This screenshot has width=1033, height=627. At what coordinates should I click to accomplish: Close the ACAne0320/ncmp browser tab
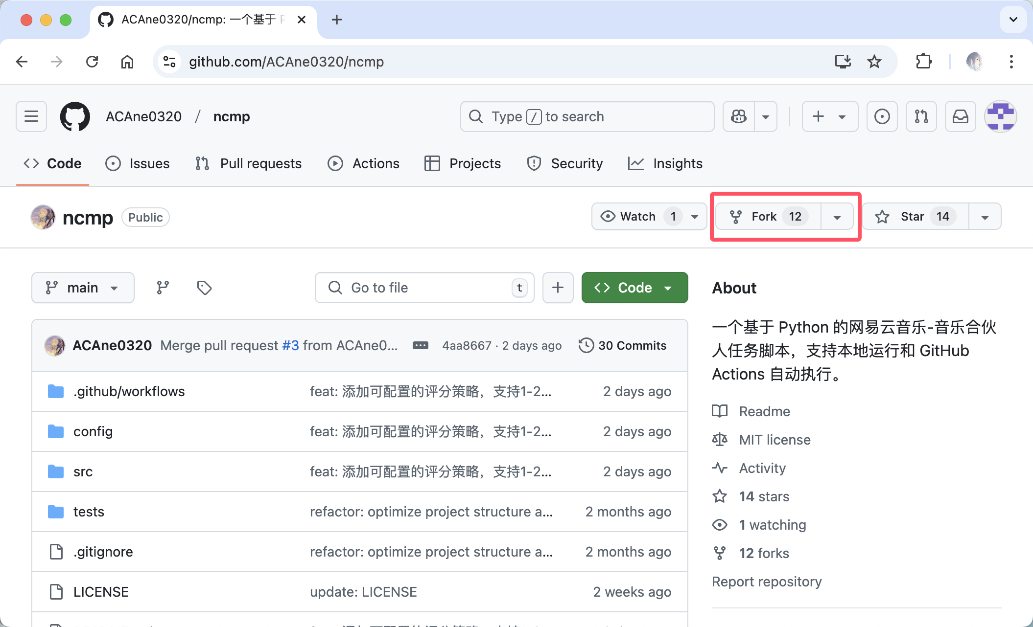[x=302, y=20]
